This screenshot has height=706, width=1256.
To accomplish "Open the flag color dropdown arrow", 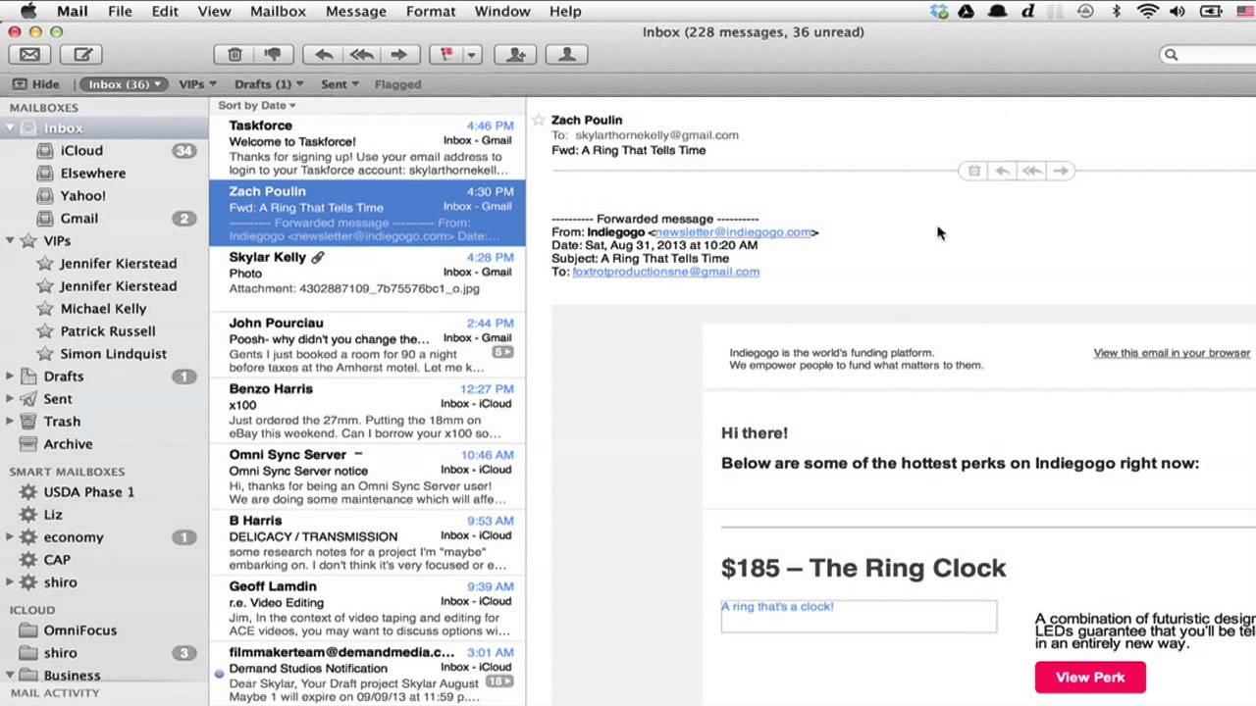I will 472,55.
